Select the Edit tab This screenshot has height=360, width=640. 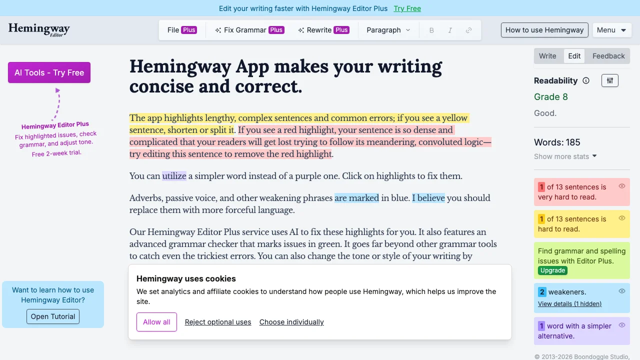(x=574, y=56)
